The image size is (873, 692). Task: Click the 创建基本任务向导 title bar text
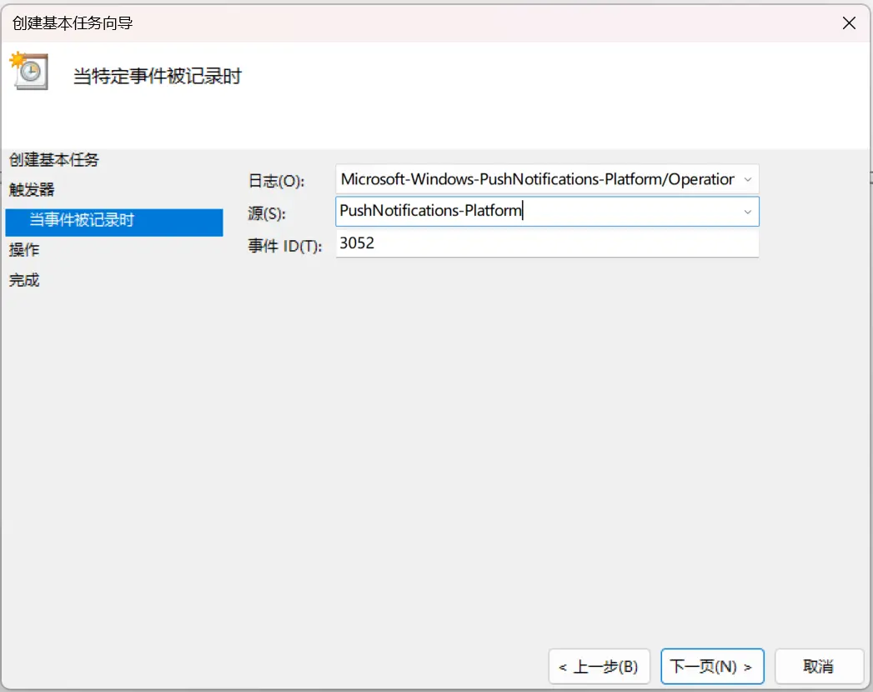click(73, 23)
